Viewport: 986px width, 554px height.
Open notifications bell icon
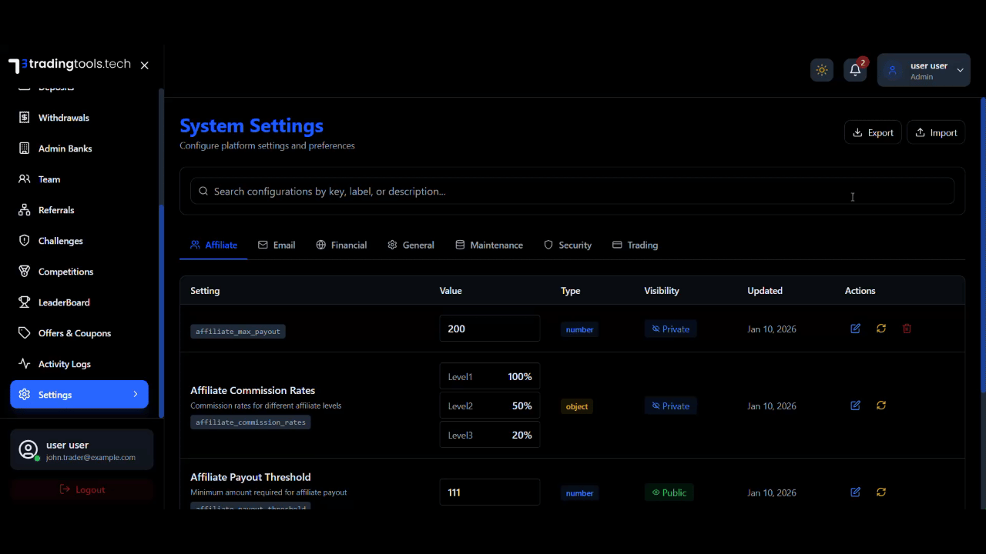click(x=855, y=70)
